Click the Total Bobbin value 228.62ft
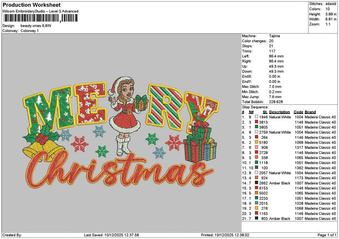The width and height of the screenshot is (339, 239). pyautogui.click(x=276, y=102)
